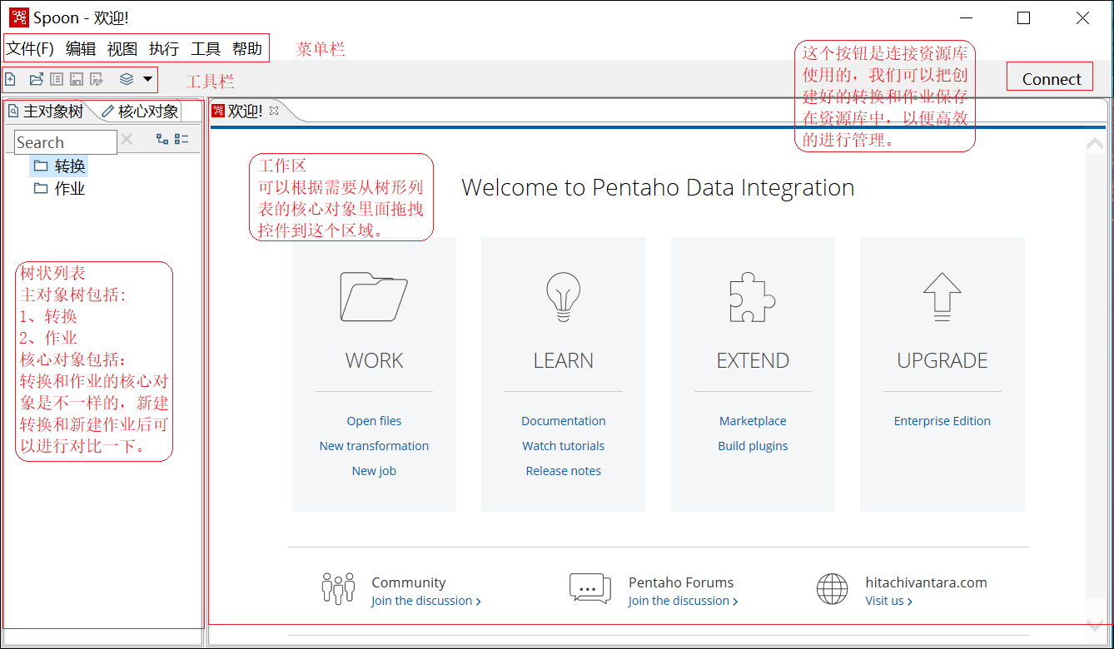Click the Open file folder toolbar icon
The height and width of the screenshot is (649, 1114).
pyautogui.click(x=37, y=79)
